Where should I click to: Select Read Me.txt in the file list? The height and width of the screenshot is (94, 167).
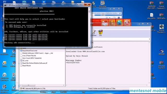(26, 66)
